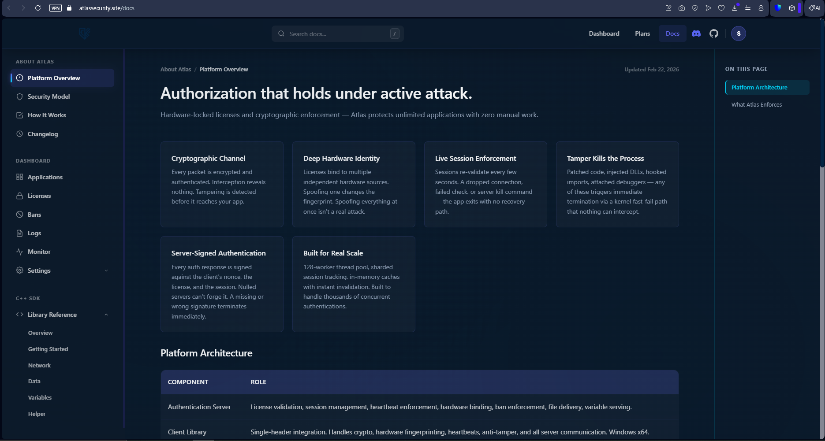Click the atlassecurity.site/docs address bar
This screenshot has width=825, height=441.
point(107,8)
